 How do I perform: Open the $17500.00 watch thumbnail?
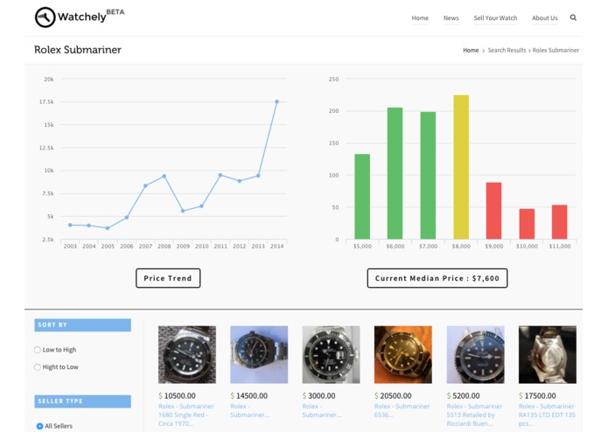coord(548,354)
